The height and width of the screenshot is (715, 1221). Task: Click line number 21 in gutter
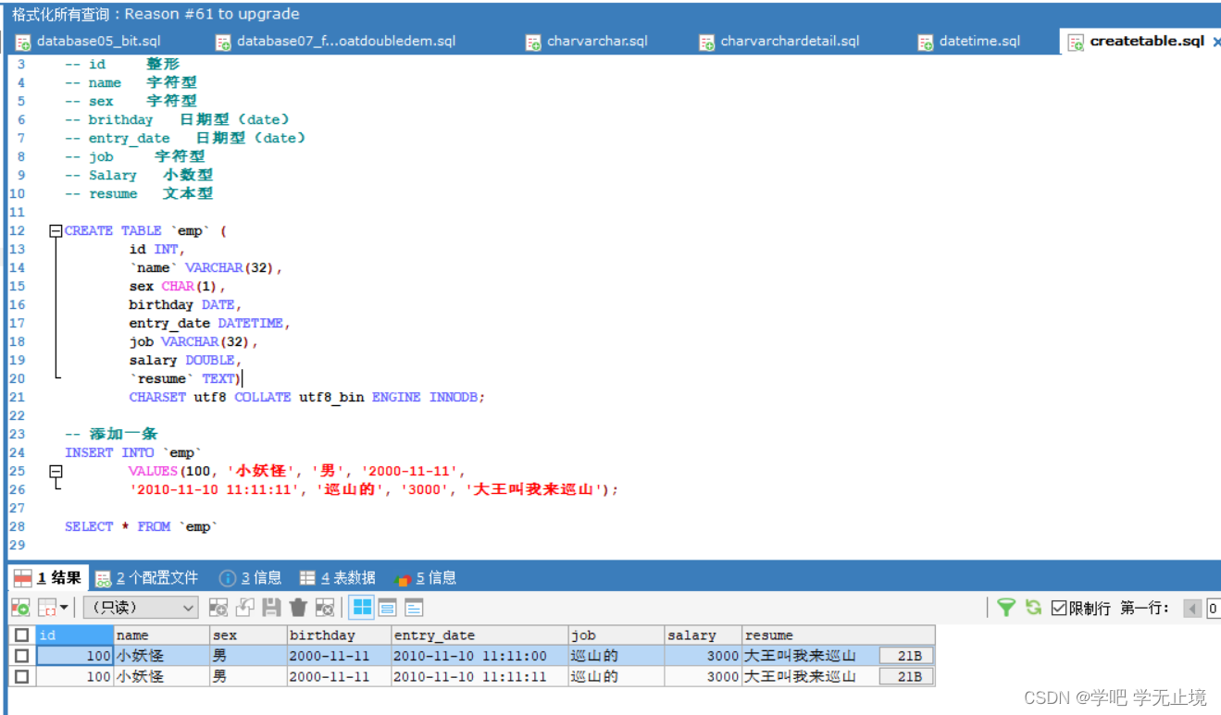coord(17,397)
